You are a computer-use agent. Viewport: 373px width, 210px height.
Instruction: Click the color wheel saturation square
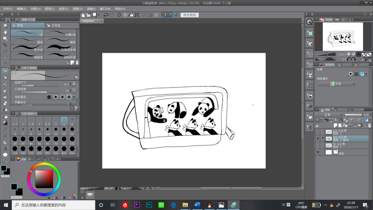pyautogui.click(x=44, y=179)
